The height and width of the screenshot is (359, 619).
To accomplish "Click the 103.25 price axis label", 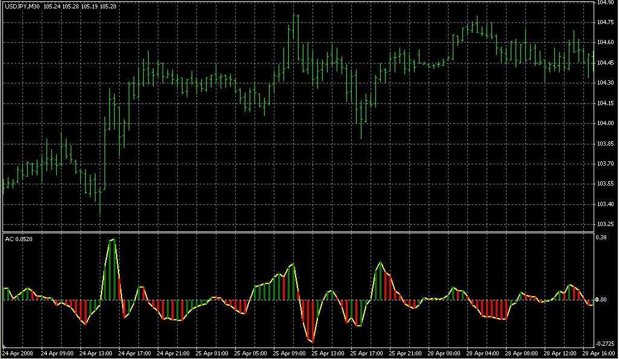I will (605, 224).
